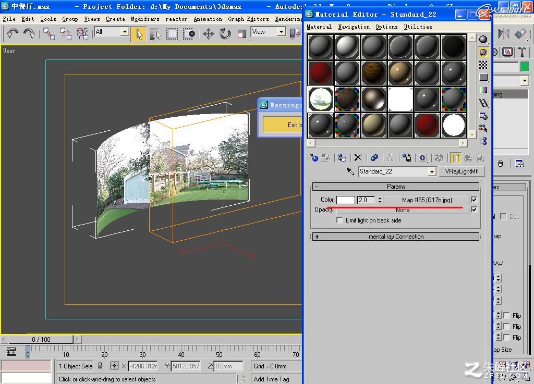Image resolution: width=534 pixels, height=384 pixels.
Task: Click Make Preview filmstrip icon
Action: 483,103
